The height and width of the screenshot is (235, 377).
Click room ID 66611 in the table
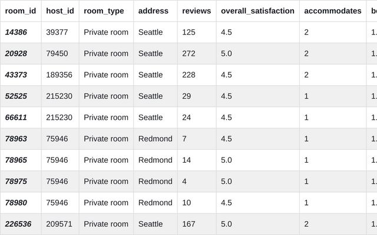click(16, 117)
